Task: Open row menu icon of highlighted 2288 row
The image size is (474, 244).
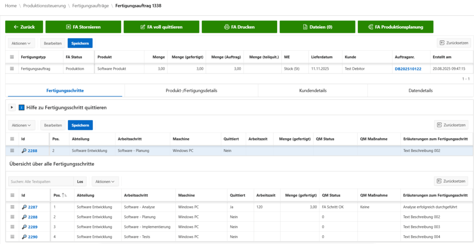Action: click(x=12, y=150)
